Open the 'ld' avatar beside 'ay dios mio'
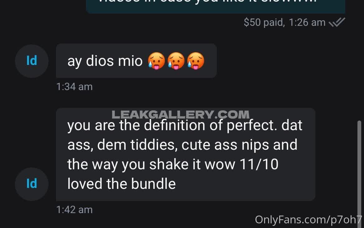Screen dimensions: 364x228 click(32, 61)
